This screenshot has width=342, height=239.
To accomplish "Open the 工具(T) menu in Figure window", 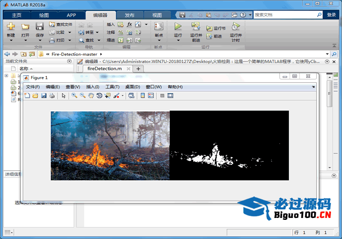I will pyautogui.click(x=112, y=87).
